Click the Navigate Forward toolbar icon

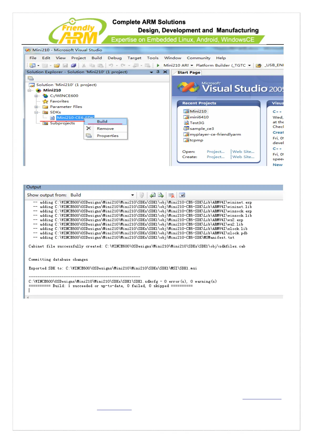point(147,66)
